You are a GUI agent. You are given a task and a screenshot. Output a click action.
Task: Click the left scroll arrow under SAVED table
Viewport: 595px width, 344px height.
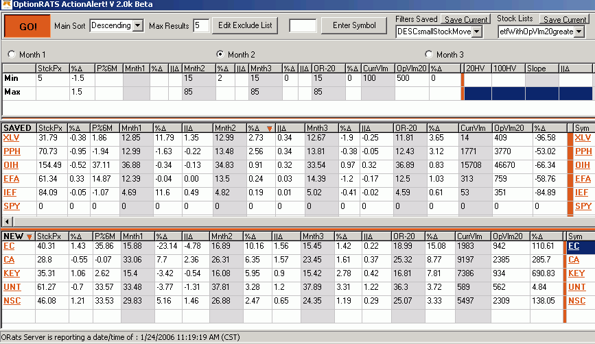click(x=8, y=221)
